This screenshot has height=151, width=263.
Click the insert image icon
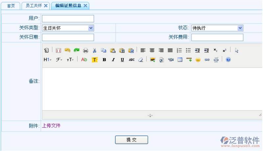(x=152, y=60)
